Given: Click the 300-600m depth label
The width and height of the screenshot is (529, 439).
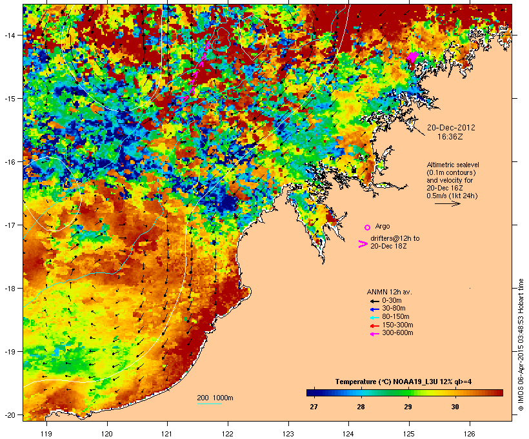Looking at the screenshot, I should pos(397,333).
